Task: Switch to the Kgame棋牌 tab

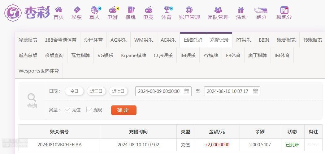Action: pyautogui.click(x=134, y=56)
